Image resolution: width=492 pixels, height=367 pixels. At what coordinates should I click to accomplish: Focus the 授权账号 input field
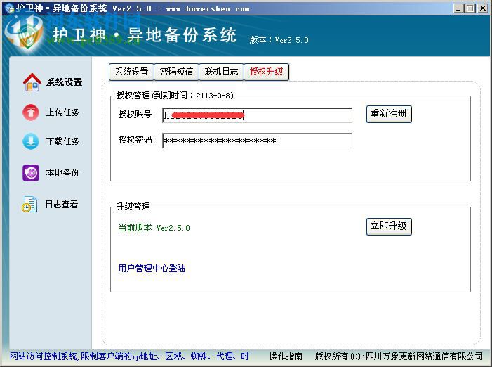[x=258, y=115]
